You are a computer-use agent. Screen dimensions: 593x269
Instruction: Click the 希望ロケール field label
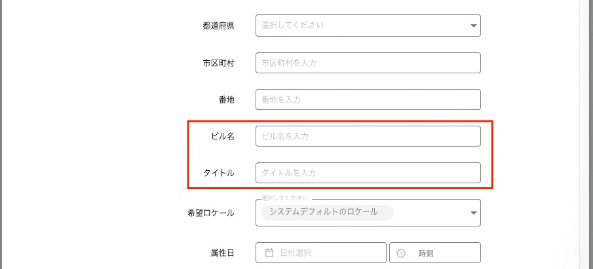[x=211, y=213]
